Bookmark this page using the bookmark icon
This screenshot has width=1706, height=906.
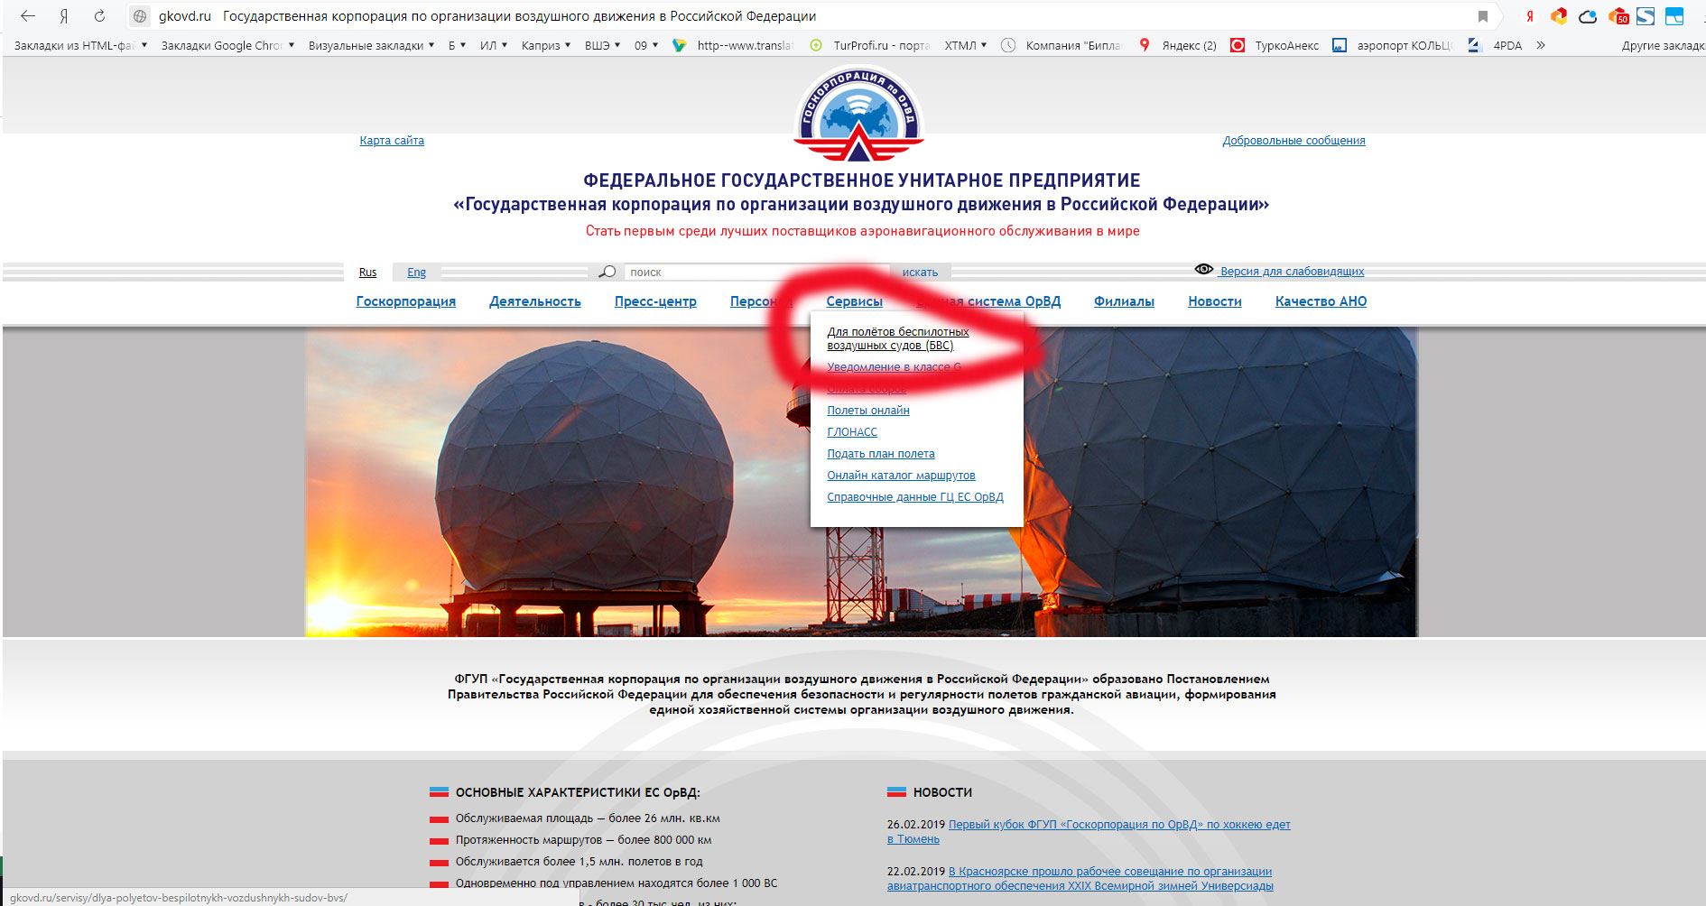[1482, 16]
